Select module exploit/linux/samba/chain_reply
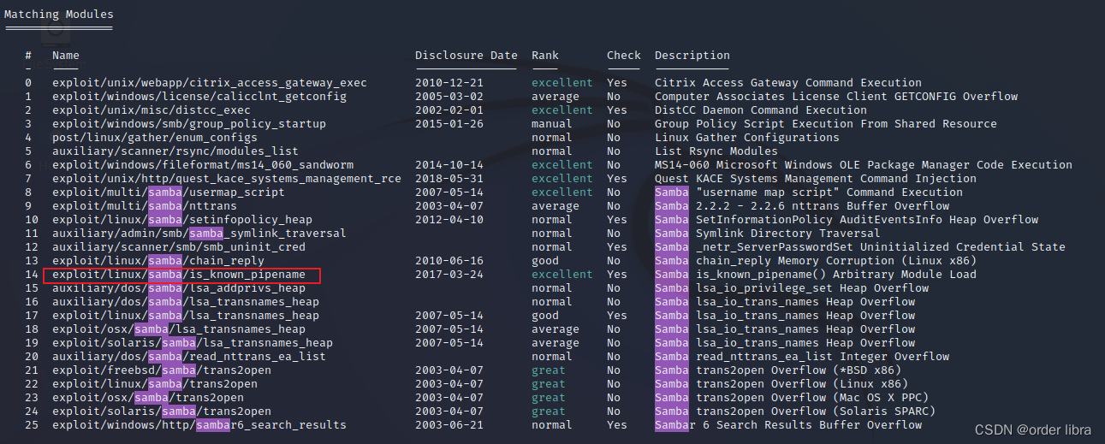Screen dimensions: 1105x444 [x=158, y=261]
